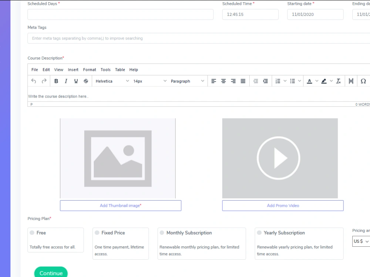
Task: Select the Monthly Subscription plan
Action: click(x=162, y=233)
